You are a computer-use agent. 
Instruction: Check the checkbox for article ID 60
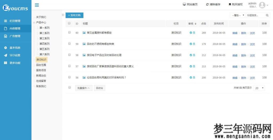pyautogui.click(x=69, y=33)
